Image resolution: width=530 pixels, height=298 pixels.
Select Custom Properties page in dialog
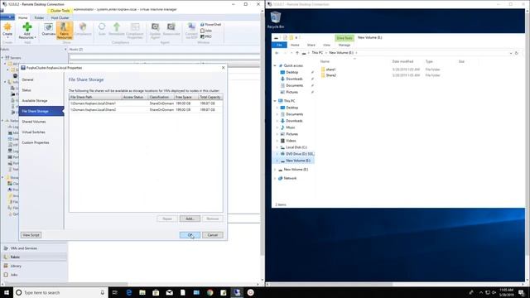[41, 142]
